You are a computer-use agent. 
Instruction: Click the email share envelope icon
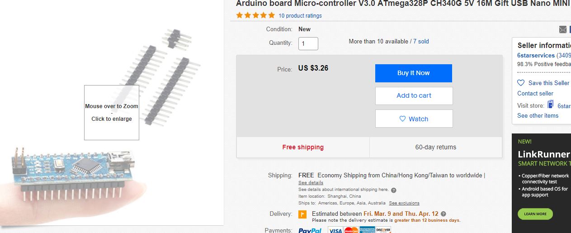[x=563, y=29]
